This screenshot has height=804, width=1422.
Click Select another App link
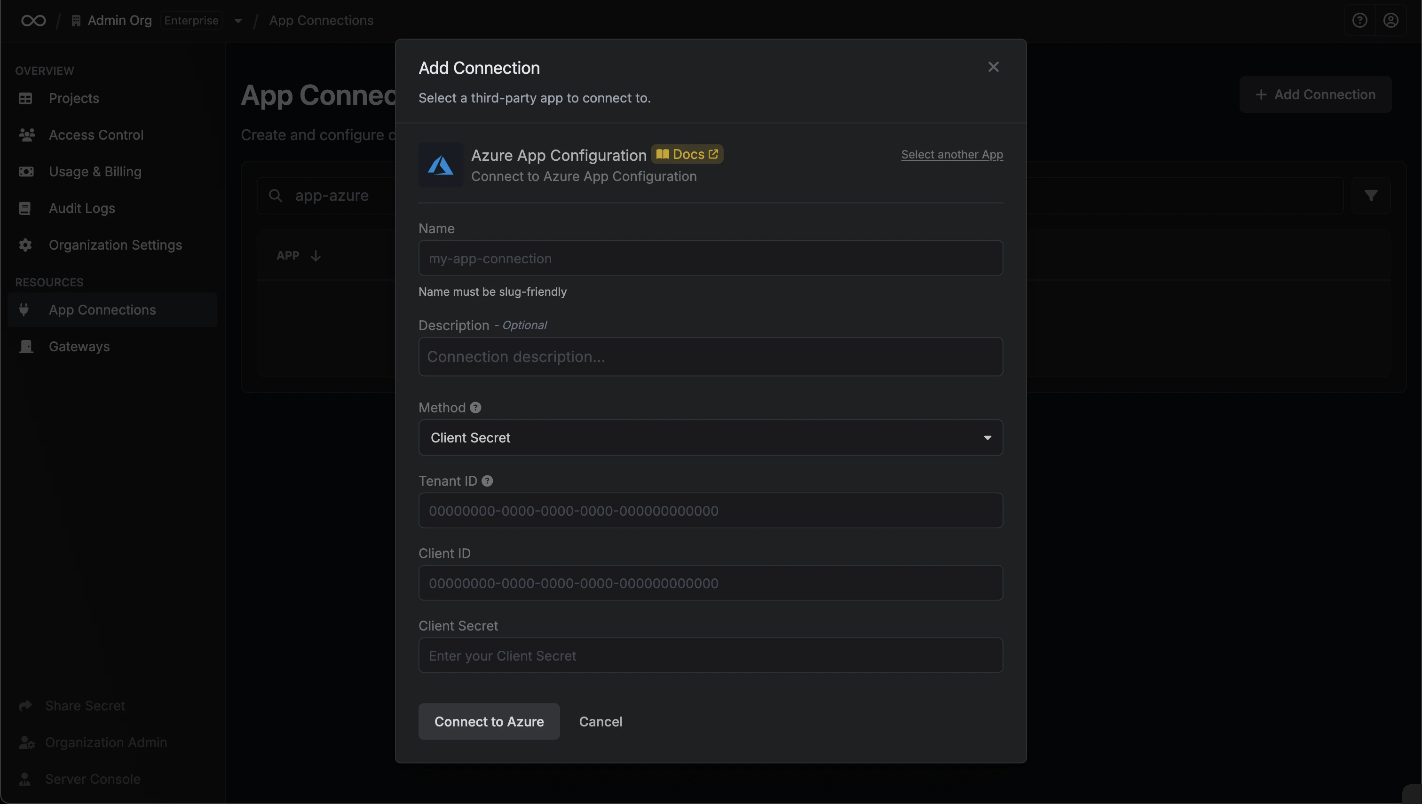click(x=951, y=155)
